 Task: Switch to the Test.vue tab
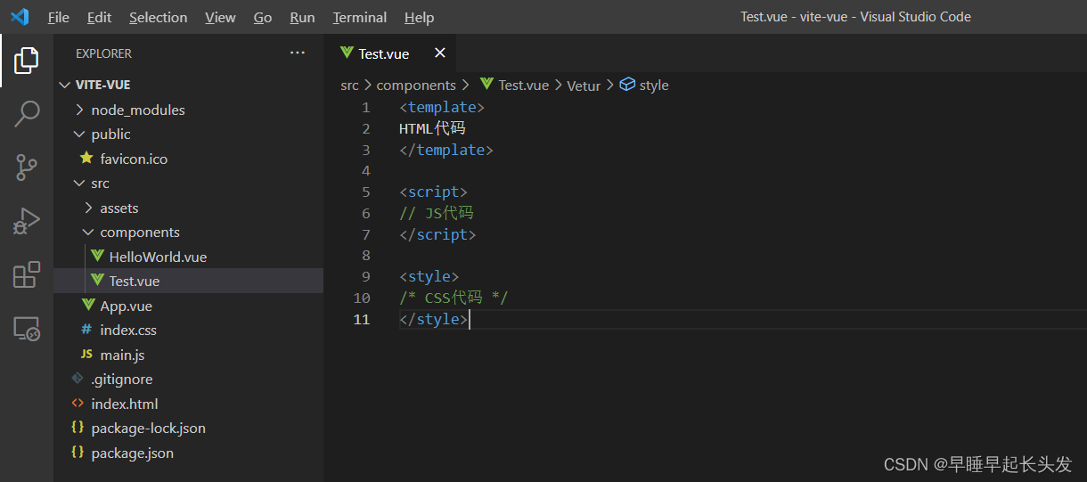[x=383, y=54]
